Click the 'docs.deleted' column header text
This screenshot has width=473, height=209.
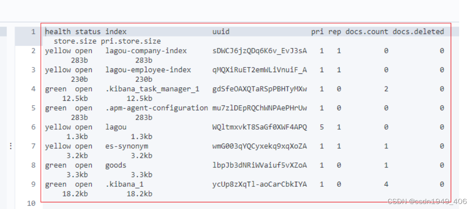[418, 31]
